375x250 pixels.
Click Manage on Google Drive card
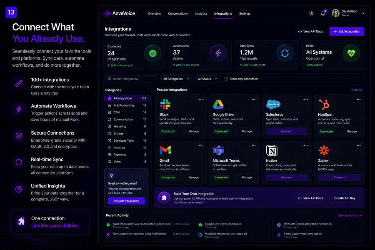coord(247,131)
